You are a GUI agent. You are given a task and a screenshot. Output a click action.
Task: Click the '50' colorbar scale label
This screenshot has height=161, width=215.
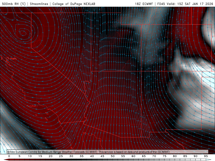[x=113, y=156]
